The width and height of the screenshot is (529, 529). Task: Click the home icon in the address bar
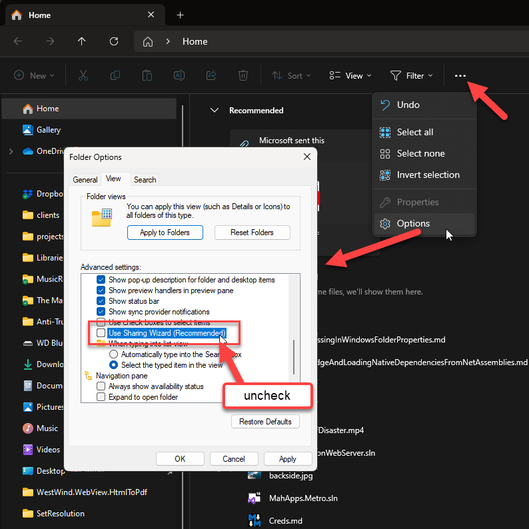148,41
